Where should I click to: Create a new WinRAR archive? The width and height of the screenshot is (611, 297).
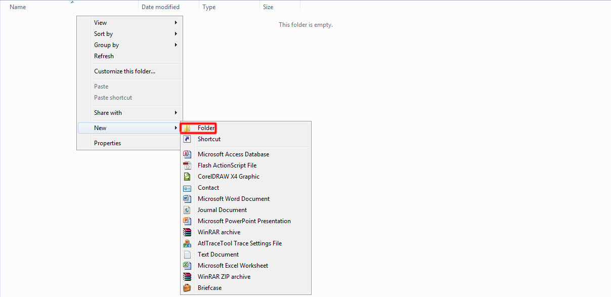[219, 232]
